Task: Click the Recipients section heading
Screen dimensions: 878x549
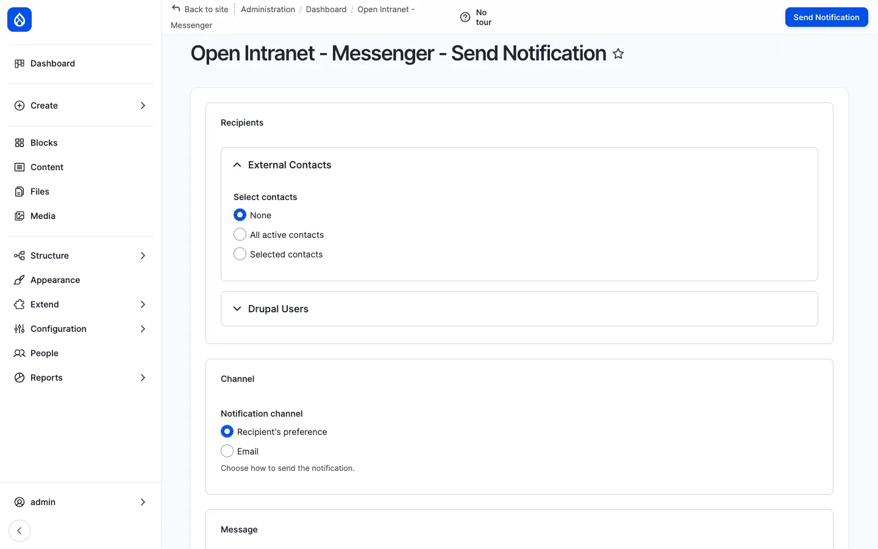Action: click(242, 123)
